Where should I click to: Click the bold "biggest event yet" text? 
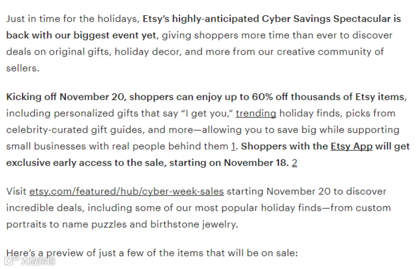pyautogui.click(x=114, y=35)
